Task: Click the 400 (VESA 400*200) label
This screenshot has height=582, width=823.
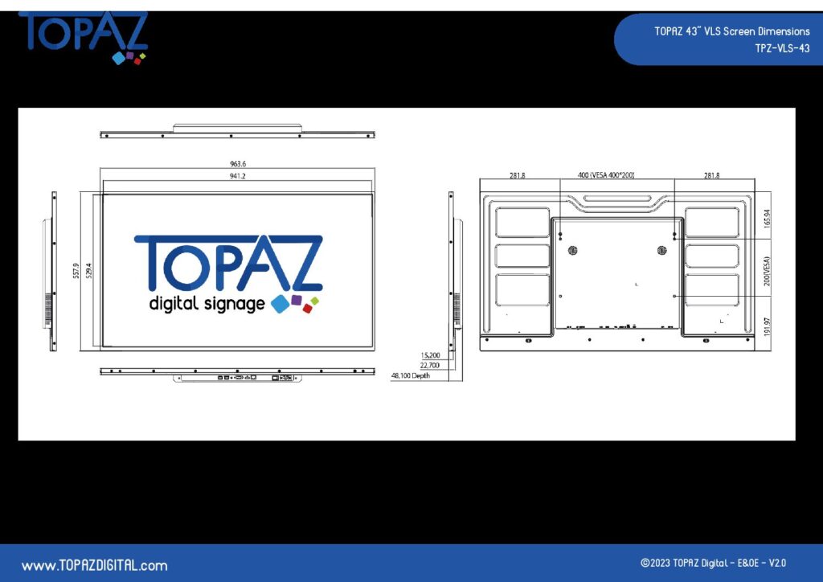Action: [x=616, y=175]
